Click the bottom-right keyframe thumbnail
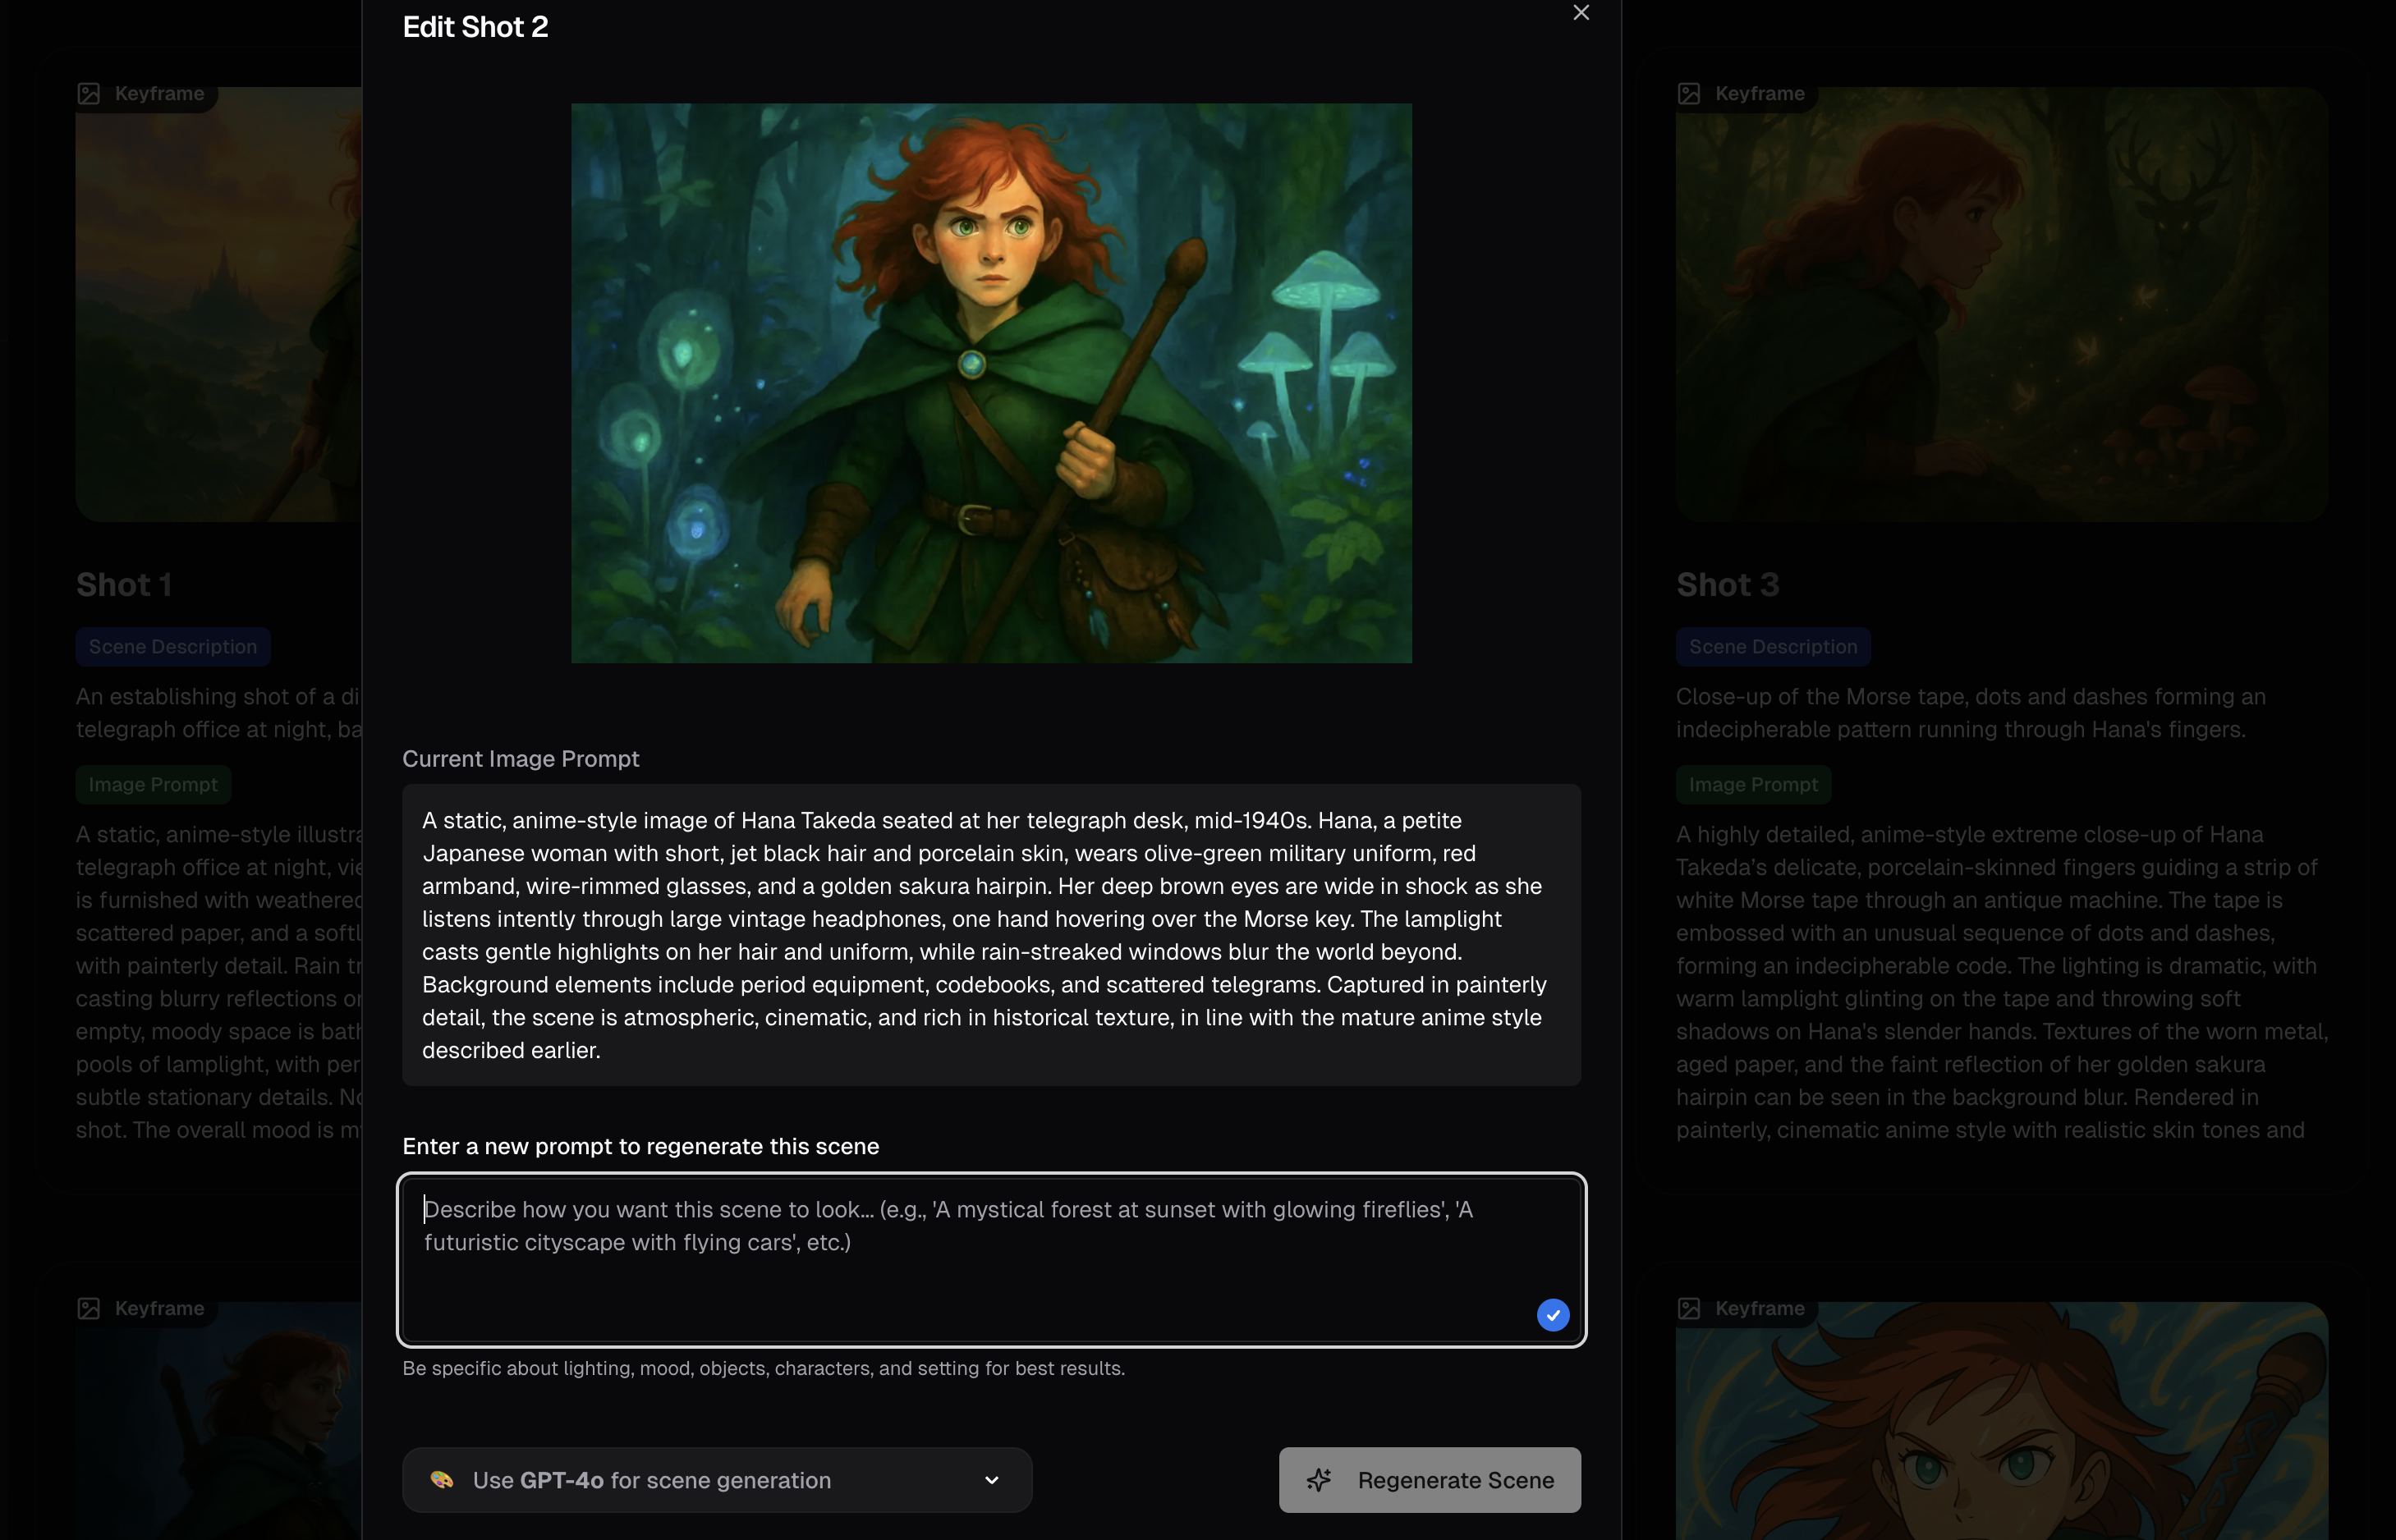 2002,1421
